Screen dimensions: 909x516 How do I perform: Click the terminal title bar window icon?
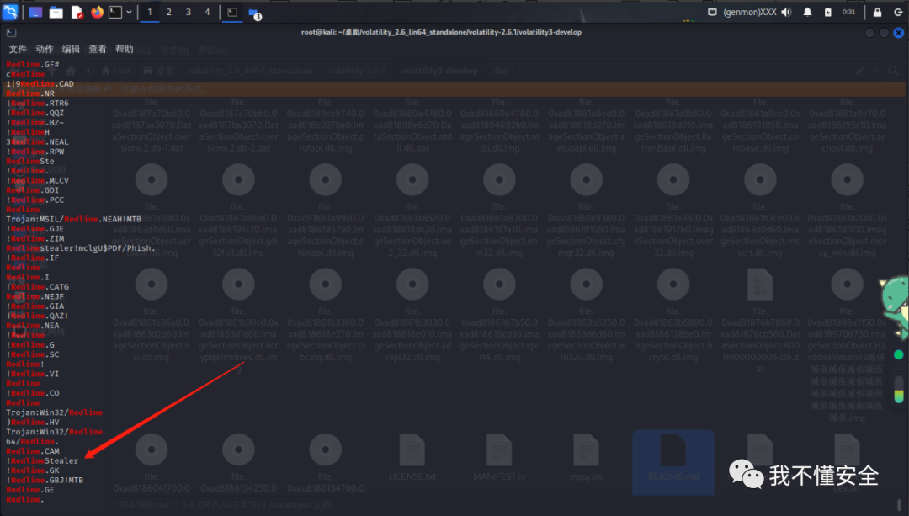coord(12,33)
